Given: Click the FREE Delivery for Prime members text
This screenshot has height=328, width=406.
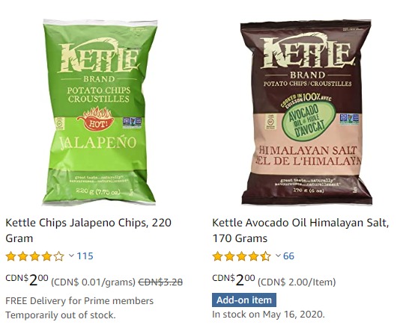Looking at the screenshot, I should [79, 301].
